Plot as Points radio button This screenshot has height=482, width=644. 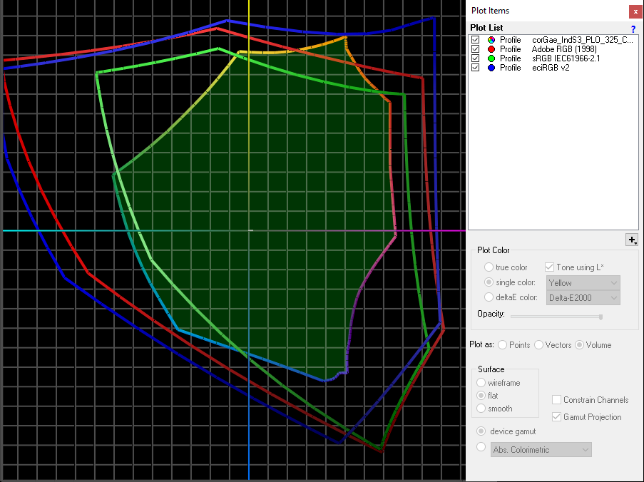(502, 345)
